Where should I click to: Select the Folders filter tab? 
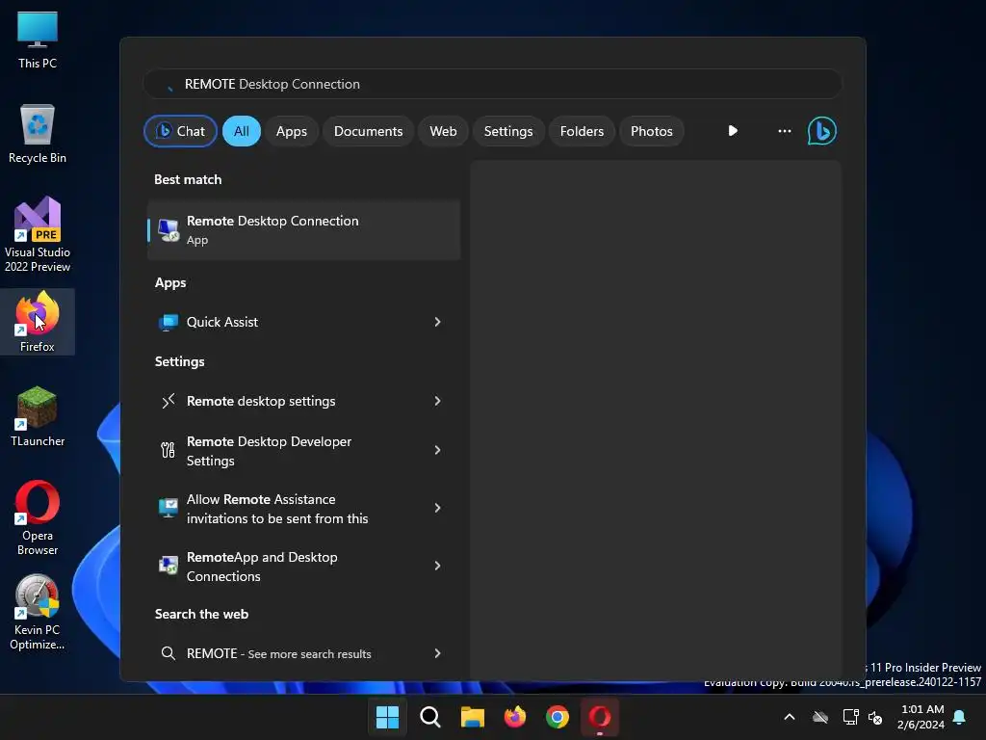(x=582, y=131)
